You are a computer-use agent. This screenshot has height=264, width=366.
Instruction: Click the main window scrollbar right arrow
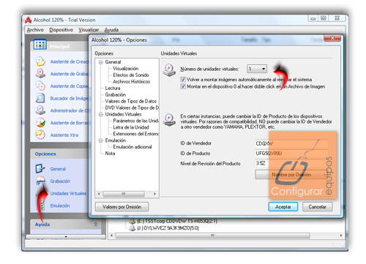(x=341, y=235)
